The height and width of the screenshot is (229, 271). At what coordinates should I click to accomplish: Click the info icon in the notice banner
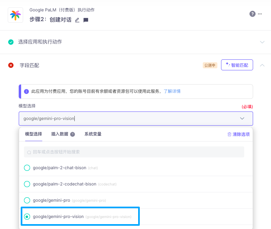click(26, 92)
